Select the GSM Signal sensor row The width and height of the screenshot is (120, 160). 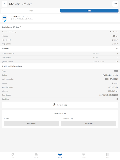60,57
